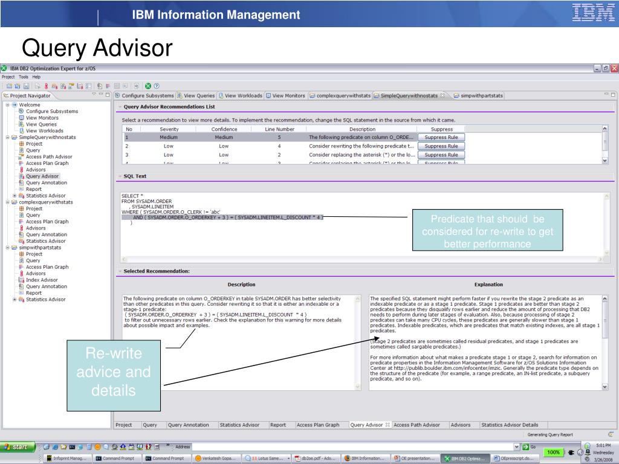Switch to complexquerywithstats editor tab
The width and height of the screenshot is (619, 464).
(x=340, y=95)
